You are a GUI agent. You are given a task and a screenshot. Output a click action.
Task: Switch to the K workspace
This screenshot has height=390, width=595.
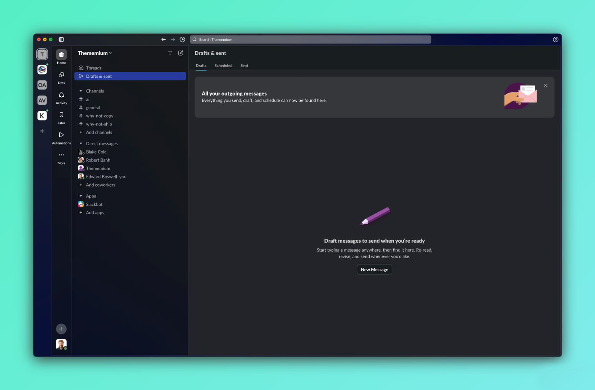(42, 116)
